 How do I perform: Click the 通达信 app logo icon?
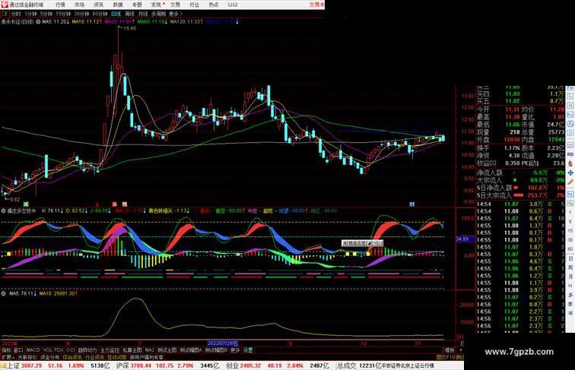pyautogui.click(x=4, y=5)
